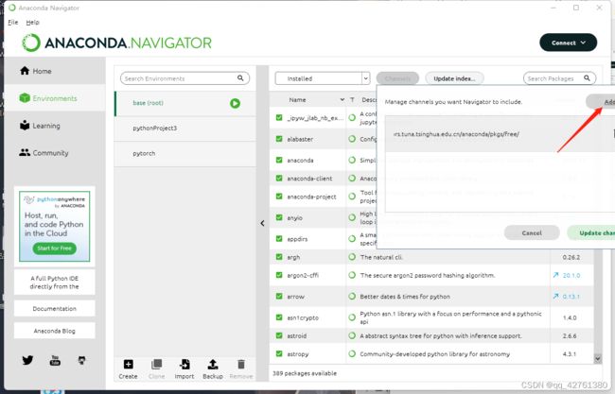The height and width of the screenshot is (394, 615).
Task: Click the Search Environments field
Action: tap(184, 78)
